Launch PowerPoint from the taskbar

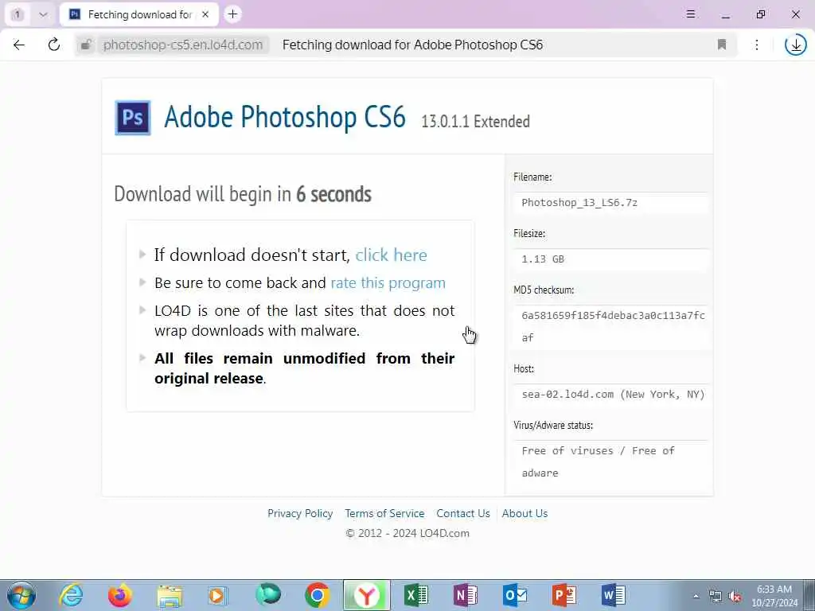(564, 595)
